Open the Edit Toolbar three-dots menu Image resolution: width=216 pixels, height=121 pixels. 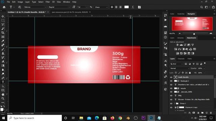point(3,103)
